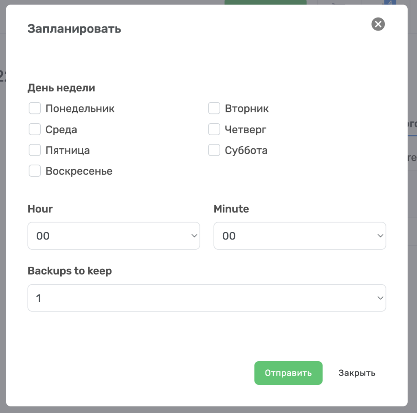Select the Четверг checkbox
Screen dimensions: 417x413
coord(214,129)
